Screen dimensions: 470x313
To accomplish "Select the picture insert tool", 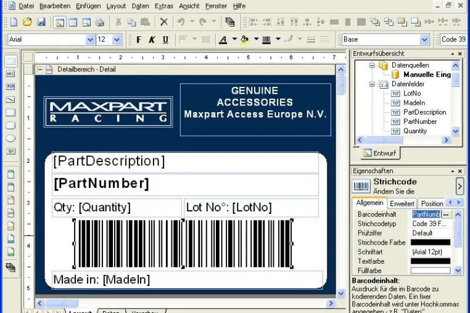I will point(10,151).
